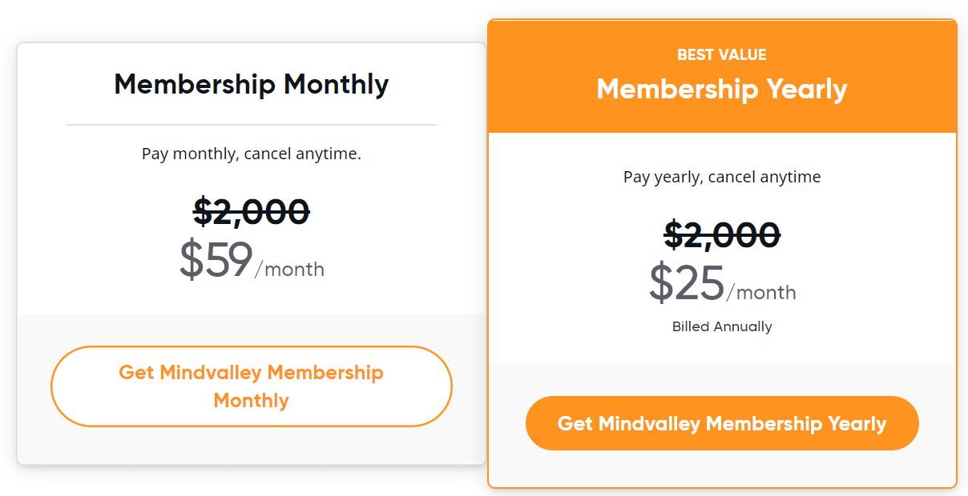Select the Membership Yearly heading
Screen dimensions: 968x496
pos(722,89)
